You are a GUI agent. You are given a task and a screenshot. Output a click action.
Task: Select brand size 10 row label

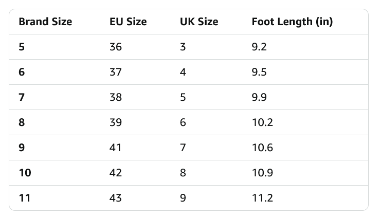pyautogui.click(x=25, y=173)
